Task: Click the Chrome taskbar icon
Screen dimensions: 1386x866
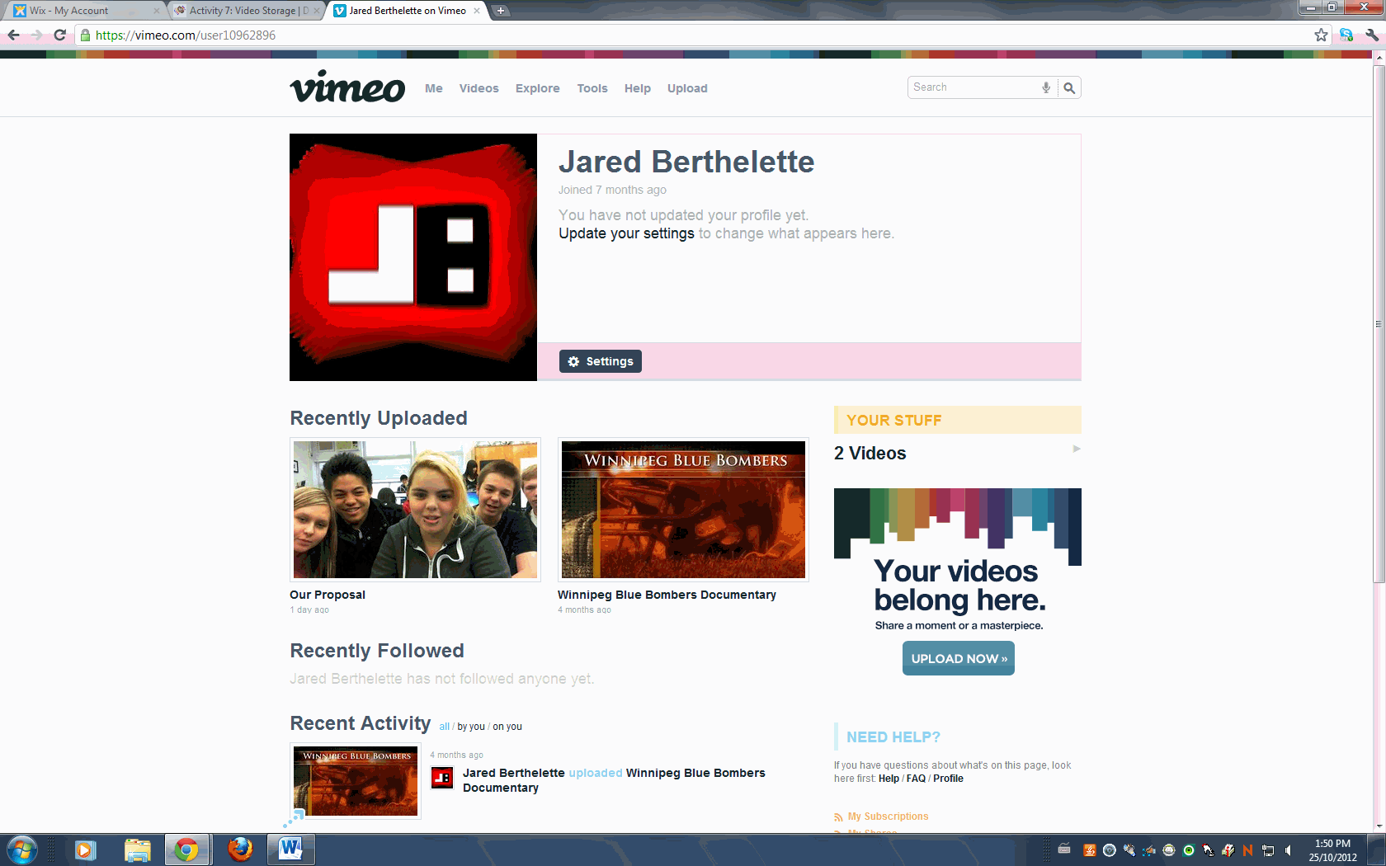Action: (186, 850)
